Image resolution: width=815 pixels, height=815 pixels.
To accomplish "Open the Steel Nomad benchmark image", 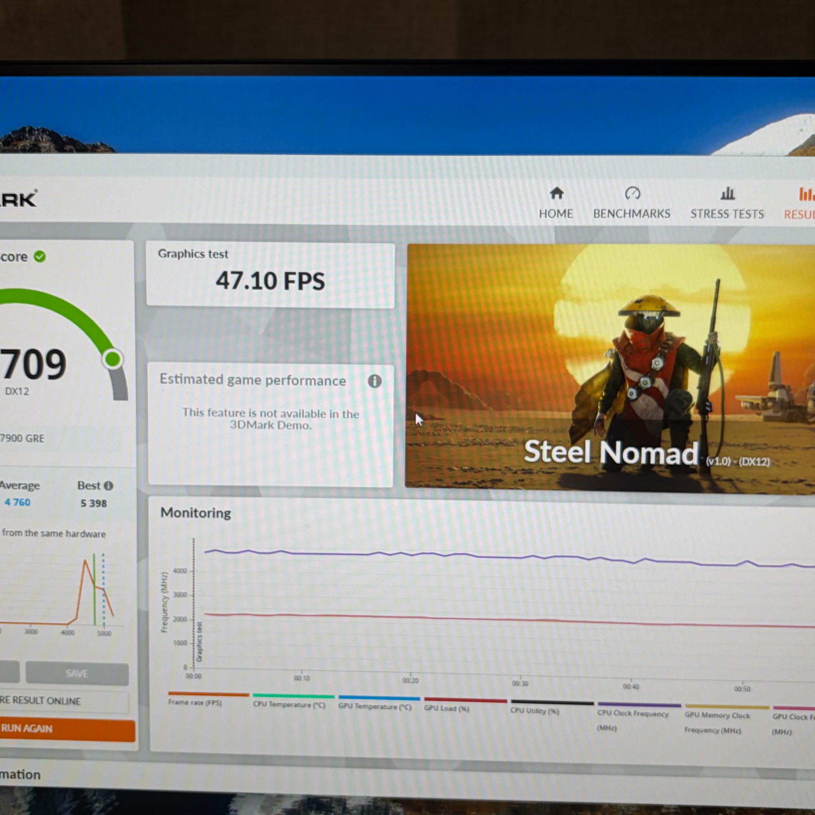I will [x=610, y=368].
